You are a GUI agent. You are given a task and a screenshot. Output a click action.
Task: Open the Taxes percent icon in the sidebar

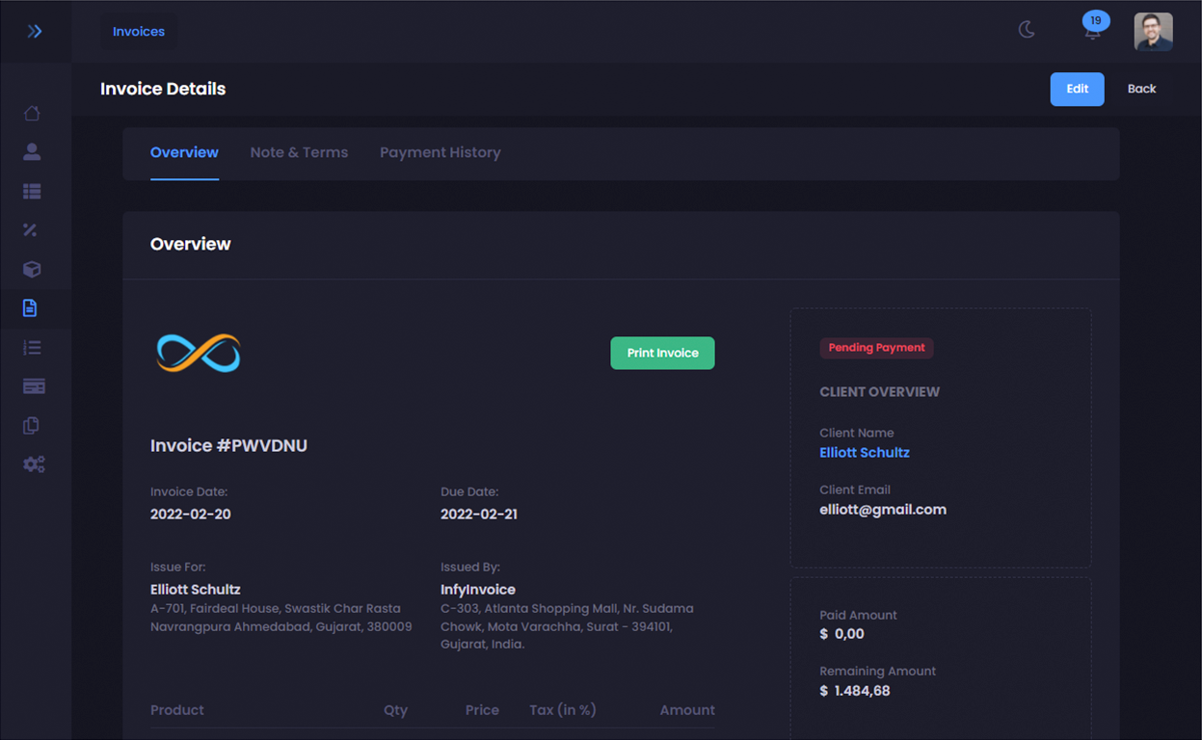[x=32, y=230]
